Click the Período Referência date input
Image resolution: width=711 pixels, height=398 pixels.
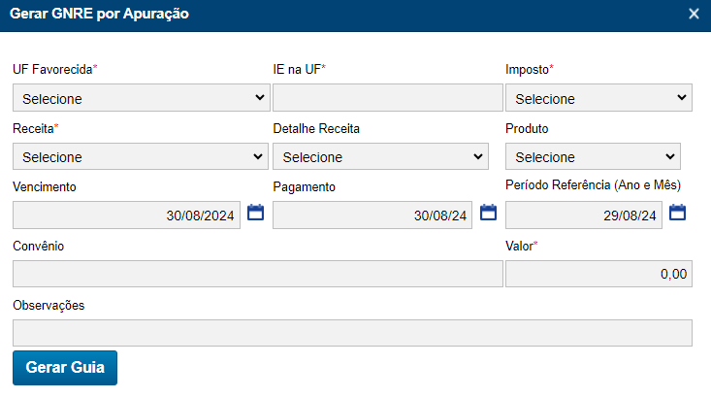pyautogui.click(x=584, y=216)
